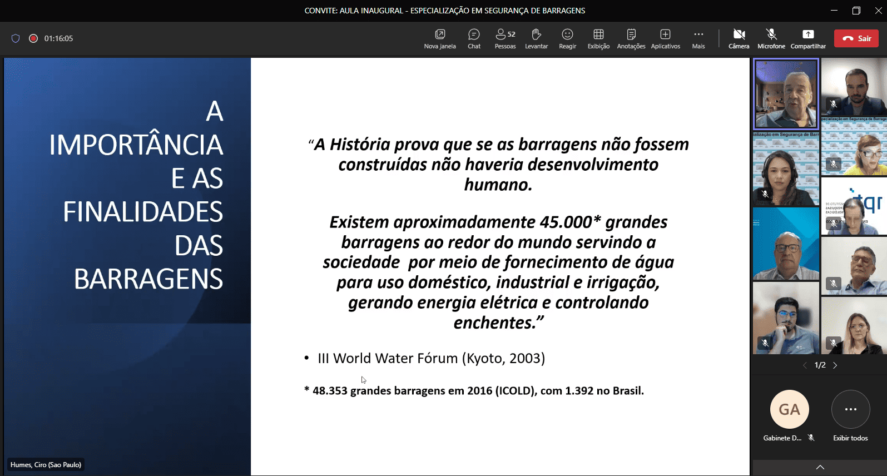Select video tile of bald man on blue background
The image size is (887, 476).
pos(786,244)
